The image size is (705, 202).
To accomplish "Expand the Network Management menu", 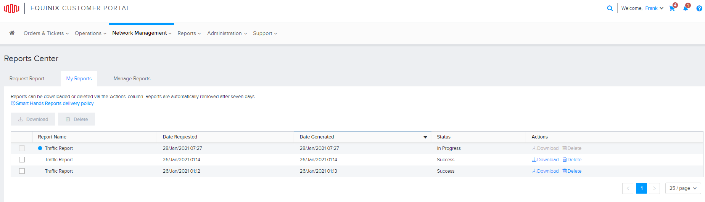I will [x=142, y=33].
